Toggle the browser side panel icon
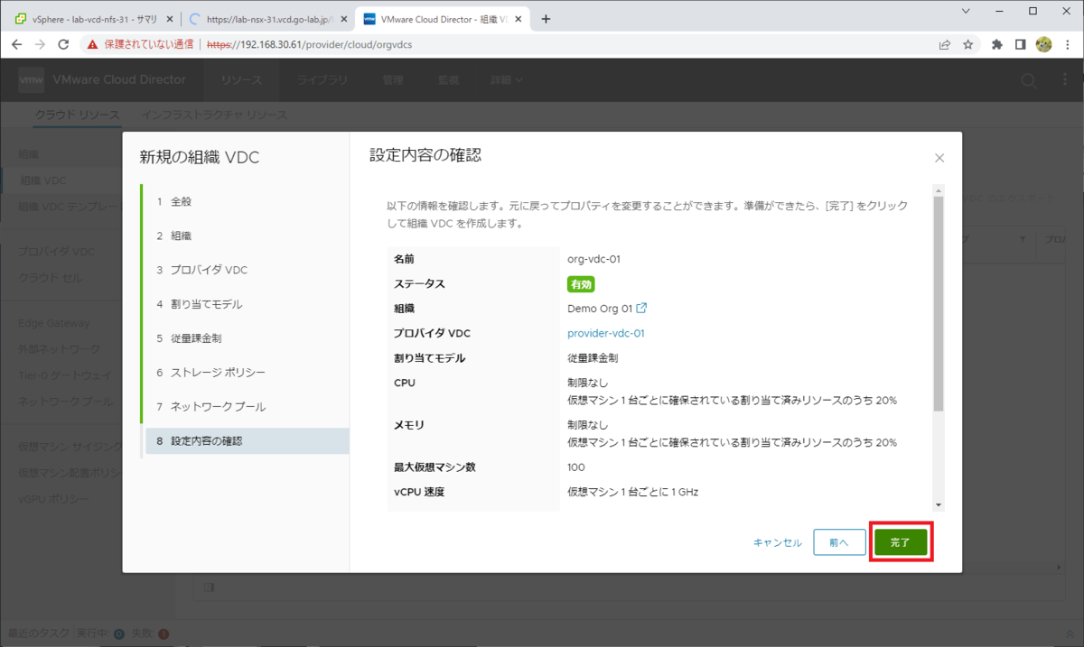Viewport: 1084px width, 647px height. 1020,44
